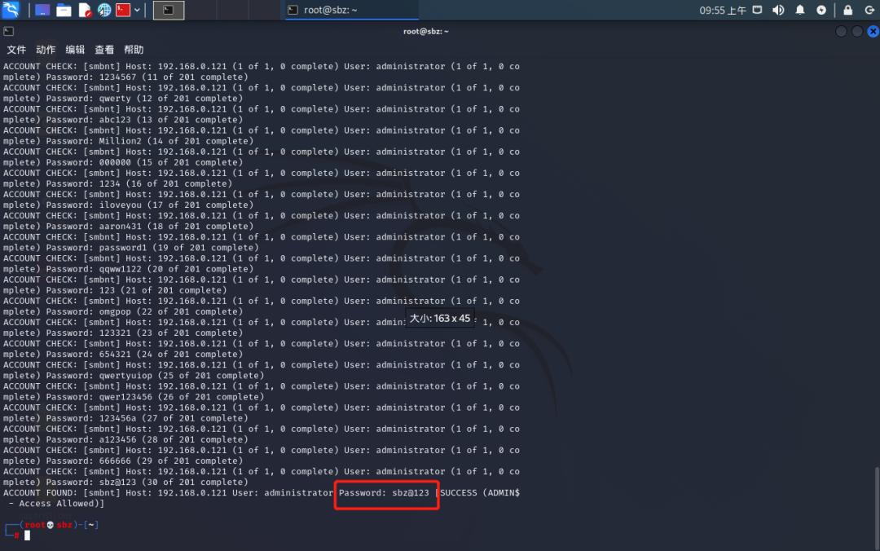The width and height of the screenshot is (880, 551).
Task: Open the 09:55 clock calendar
Action: click(x=722, y=10)
